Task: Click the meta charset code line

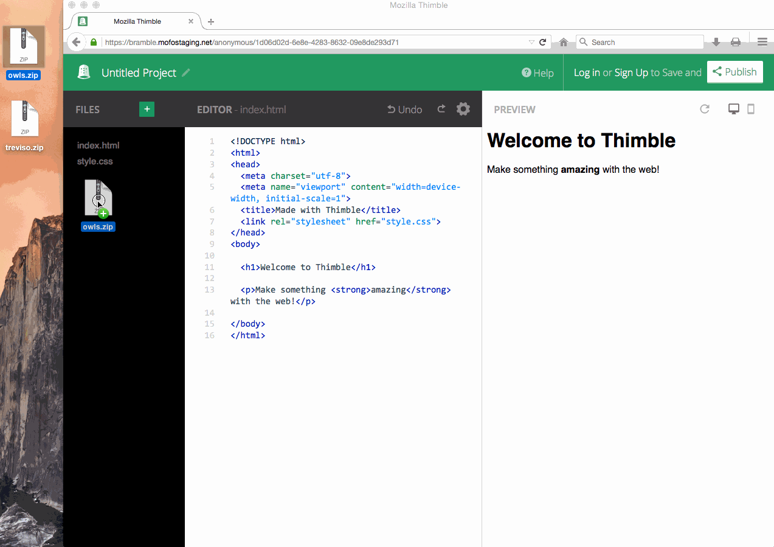Action: (x=295, y=176)
